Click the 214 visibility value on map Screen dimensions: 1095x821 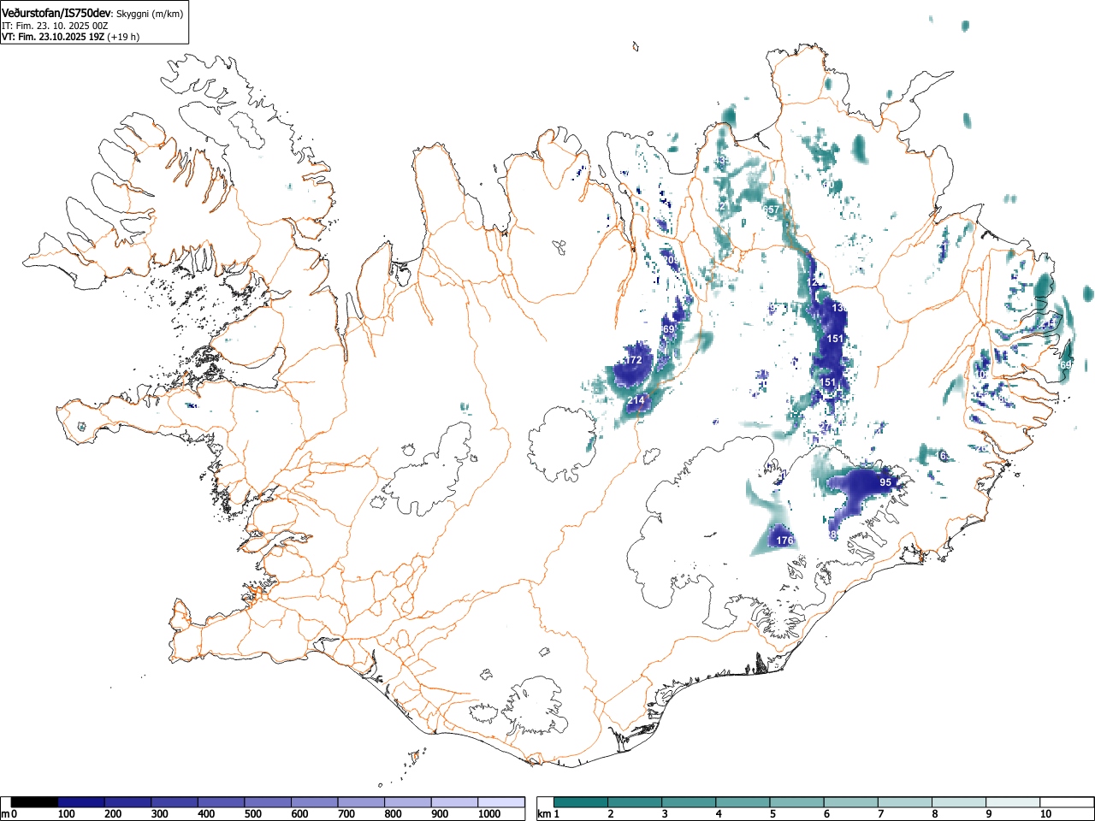click(x=636, y=400)
